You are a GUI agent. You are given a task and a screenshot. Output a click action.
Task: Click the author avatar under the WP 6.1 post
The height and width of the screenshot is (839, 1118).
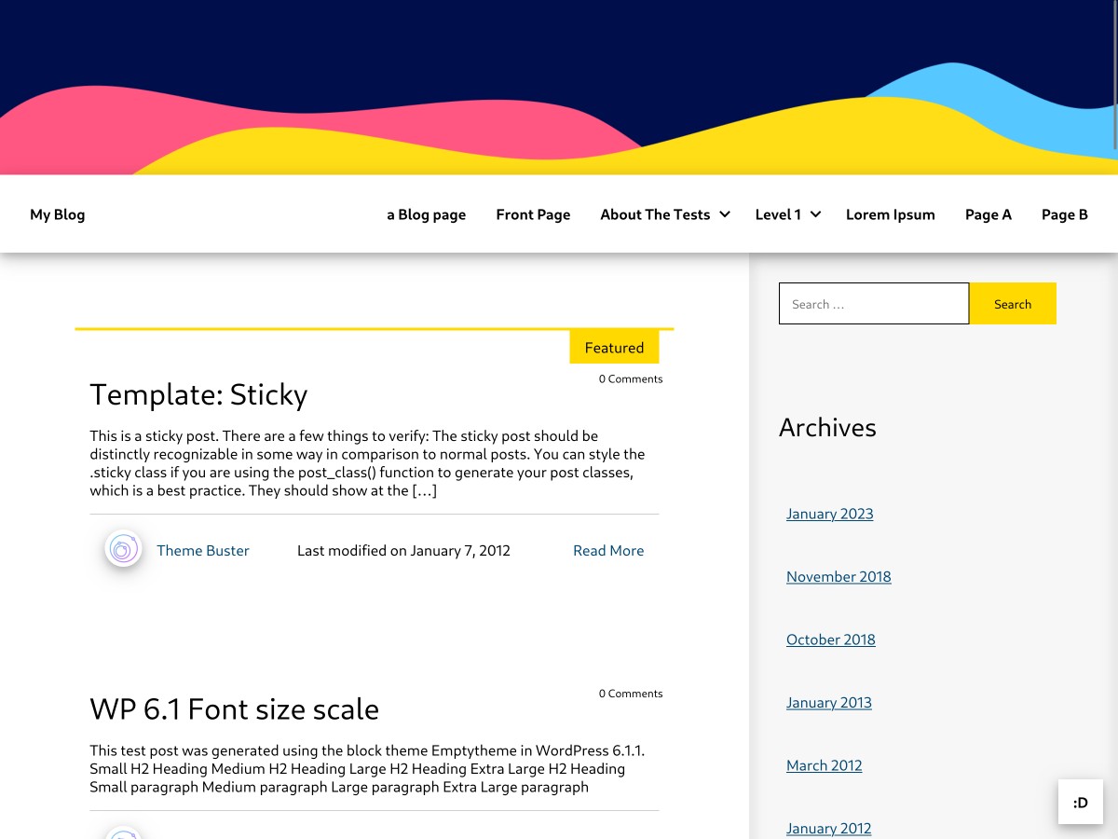coord(123,832)
